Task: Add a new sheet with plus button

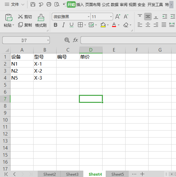Action: pos(142,174)
